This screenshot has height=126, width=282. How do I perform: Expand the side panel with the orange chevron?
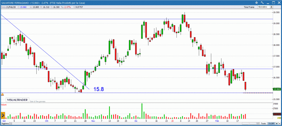coord(3,115)
